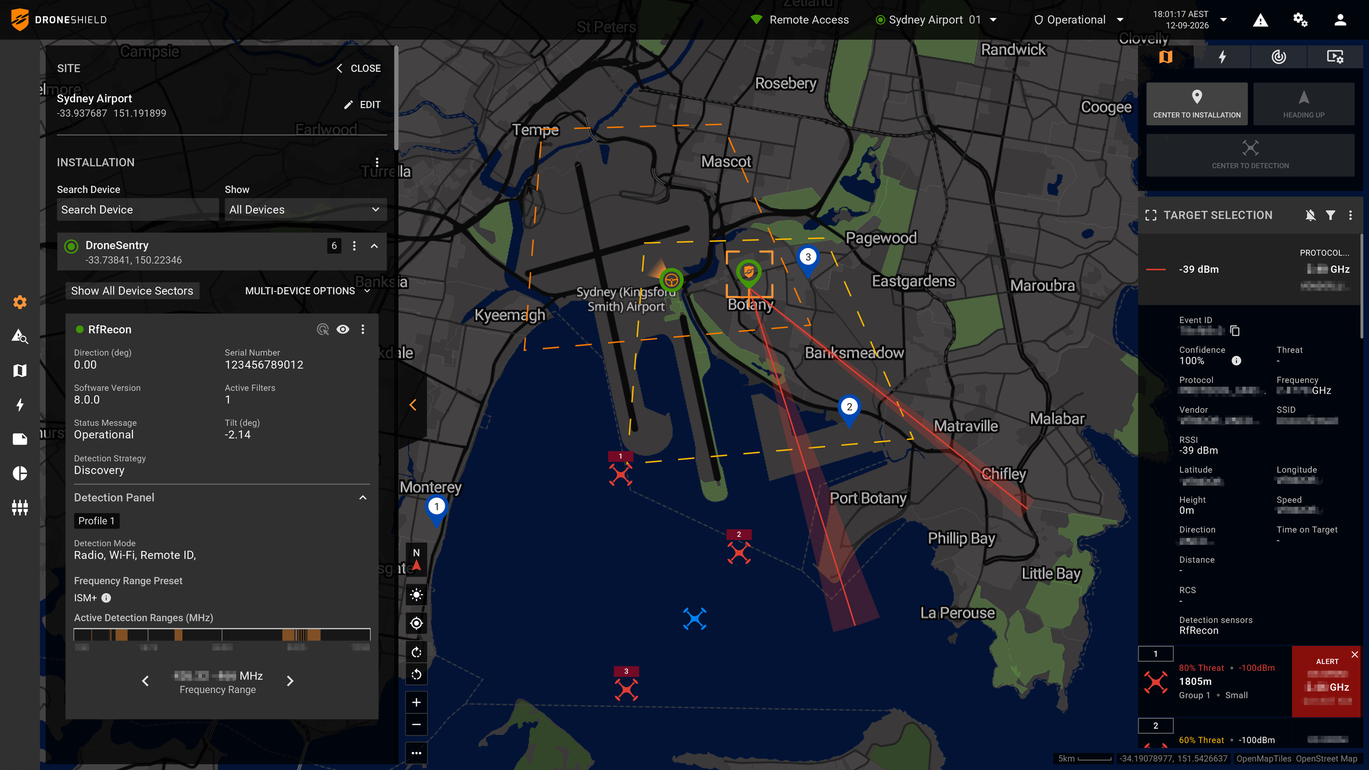Go to next frequency range
The height and width of the screenshot is (770, 1369).
pos(290,681)
